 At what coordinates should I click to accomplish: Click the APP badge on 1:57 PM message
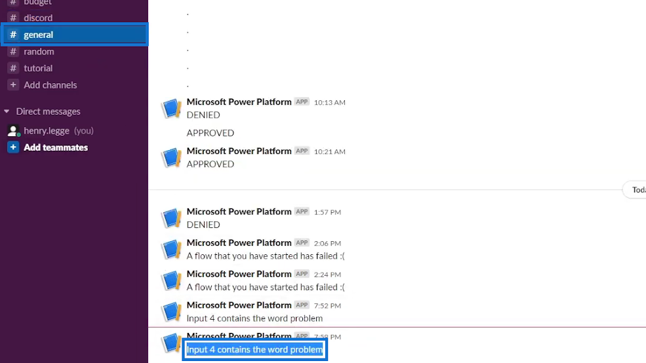(302, 212)
